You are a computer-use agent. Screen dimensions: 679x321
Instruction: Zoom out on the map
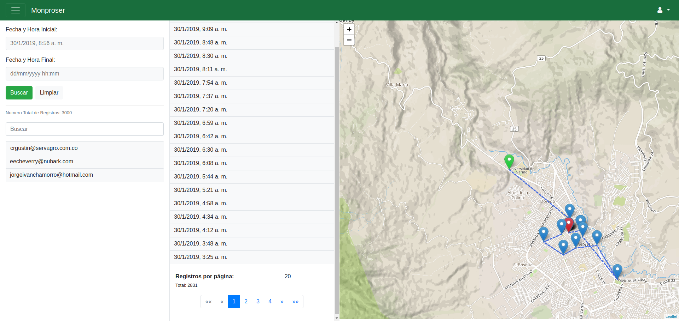pos(349,40)
